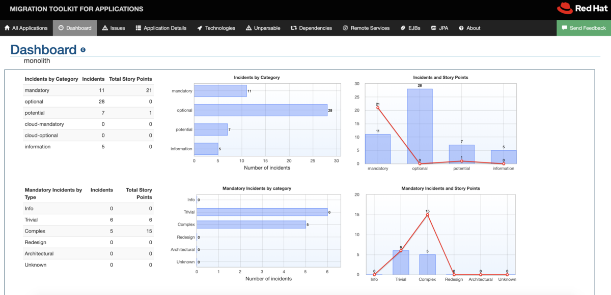Click the Complex horizontal bar showing 5

(x=252, y=224)
